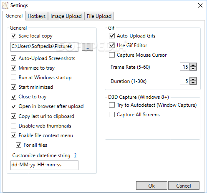
Task: Toggle Save local copy checkbox
Action: tap(14, 36)
